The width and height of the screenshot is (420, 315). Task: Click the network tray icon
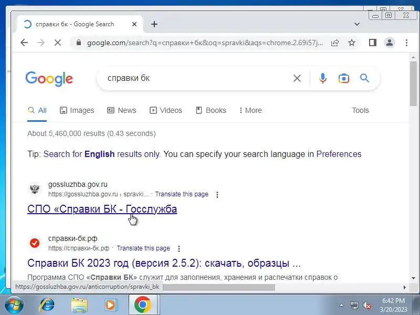(354, 305)
